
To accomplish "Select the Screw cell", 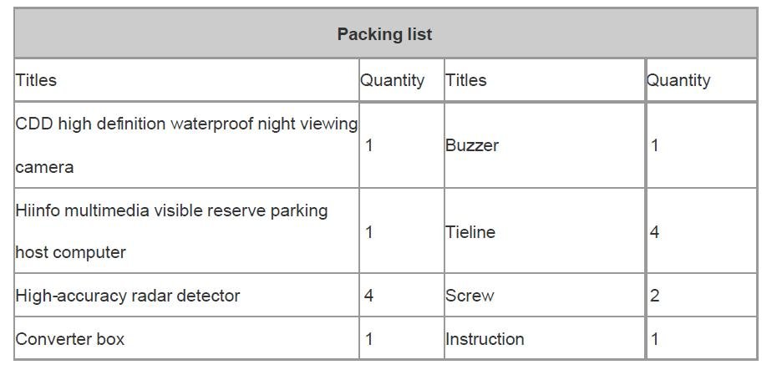I will (x=470, y=296).
